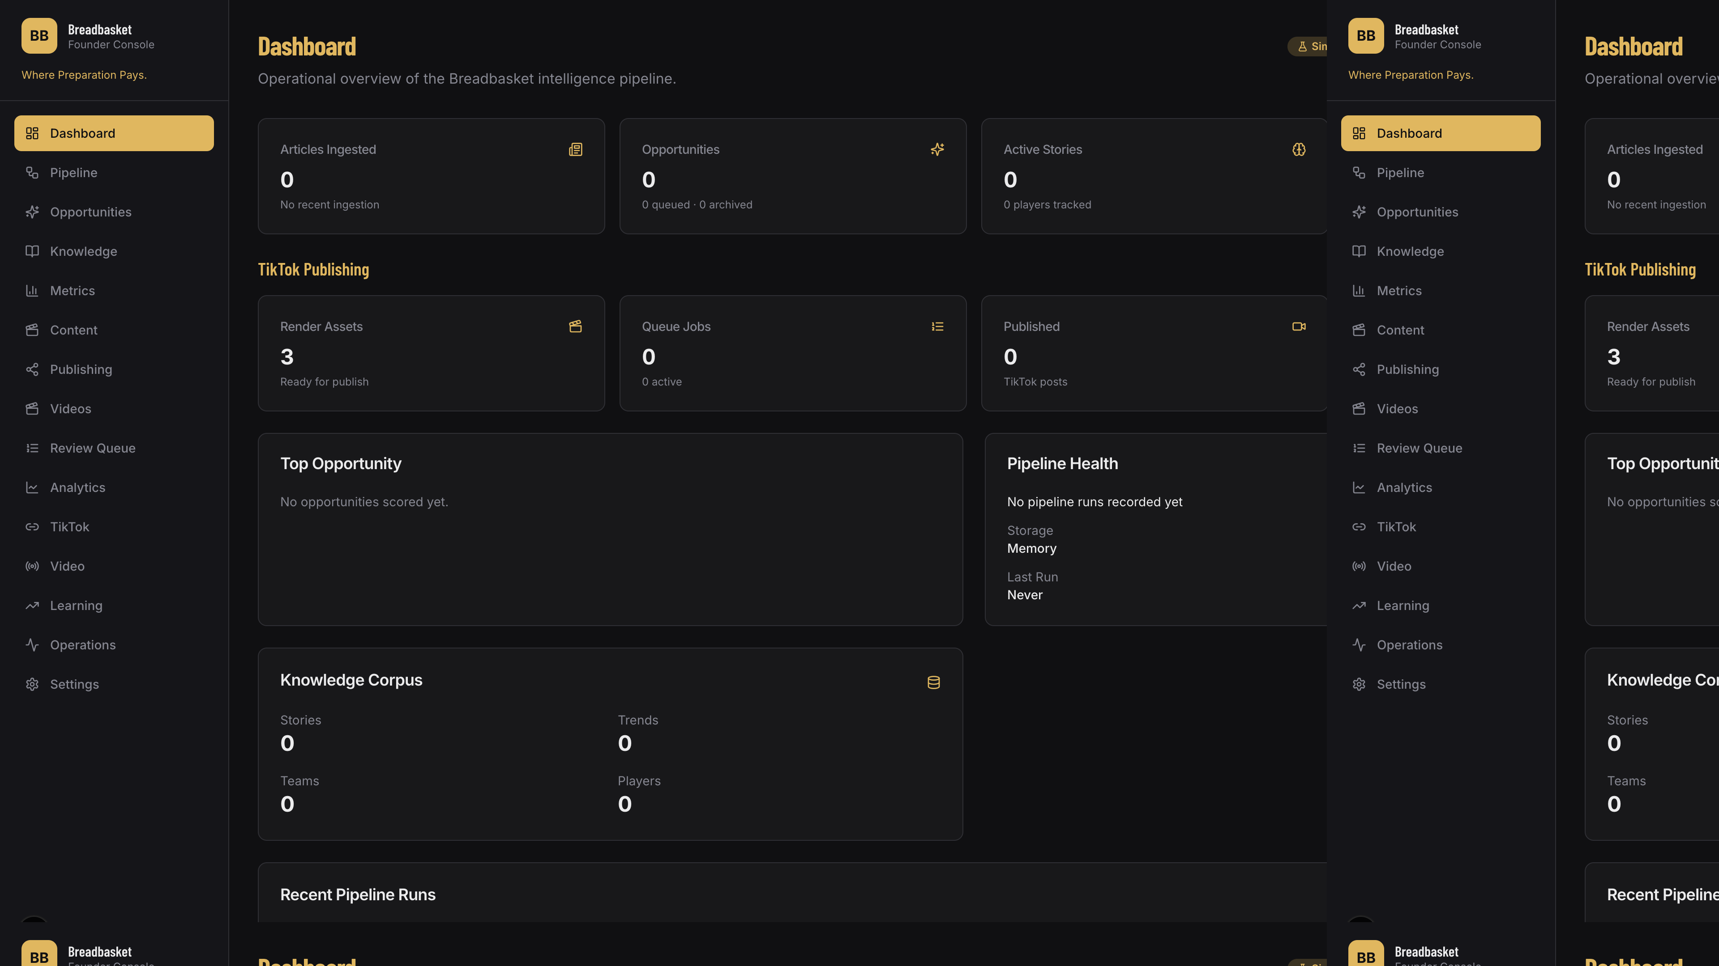Click the clapperboard icon on the Render Assets card
This screenshot has height=966, width=1719.
575,326
